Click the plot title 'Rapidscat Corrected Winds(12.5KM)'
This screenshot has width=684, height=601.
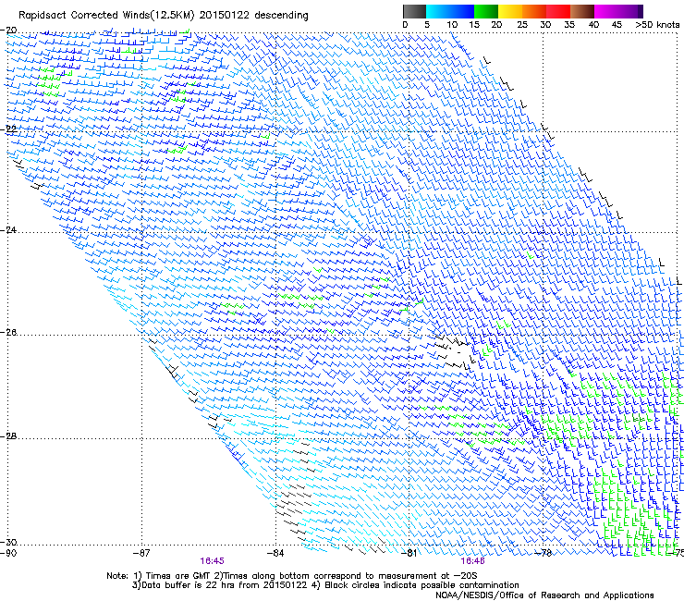[x=105, y=15]
